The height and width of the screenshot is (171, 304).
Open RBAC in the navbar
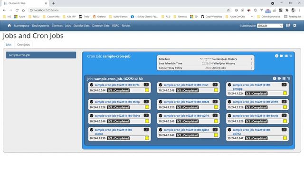(115, 26)
